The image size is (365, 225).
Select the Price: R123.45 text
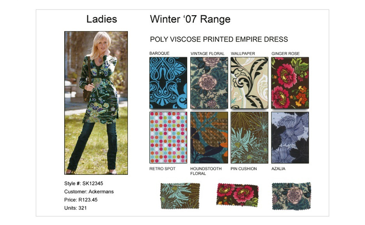(x=81, y=199)
